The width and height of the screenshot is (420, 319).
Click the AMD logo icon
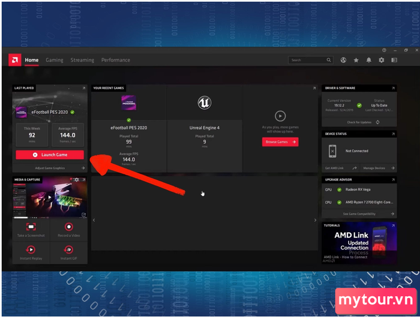15,60
